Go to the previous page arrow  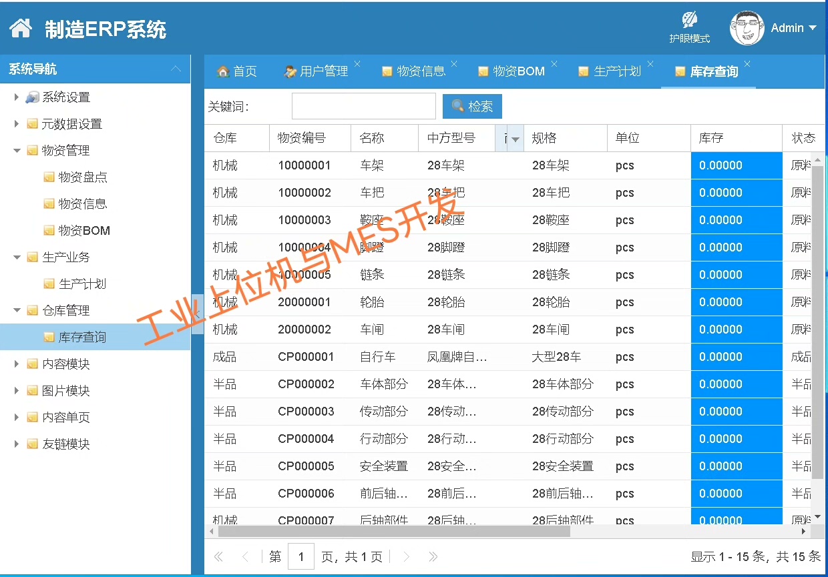(245, 556)
